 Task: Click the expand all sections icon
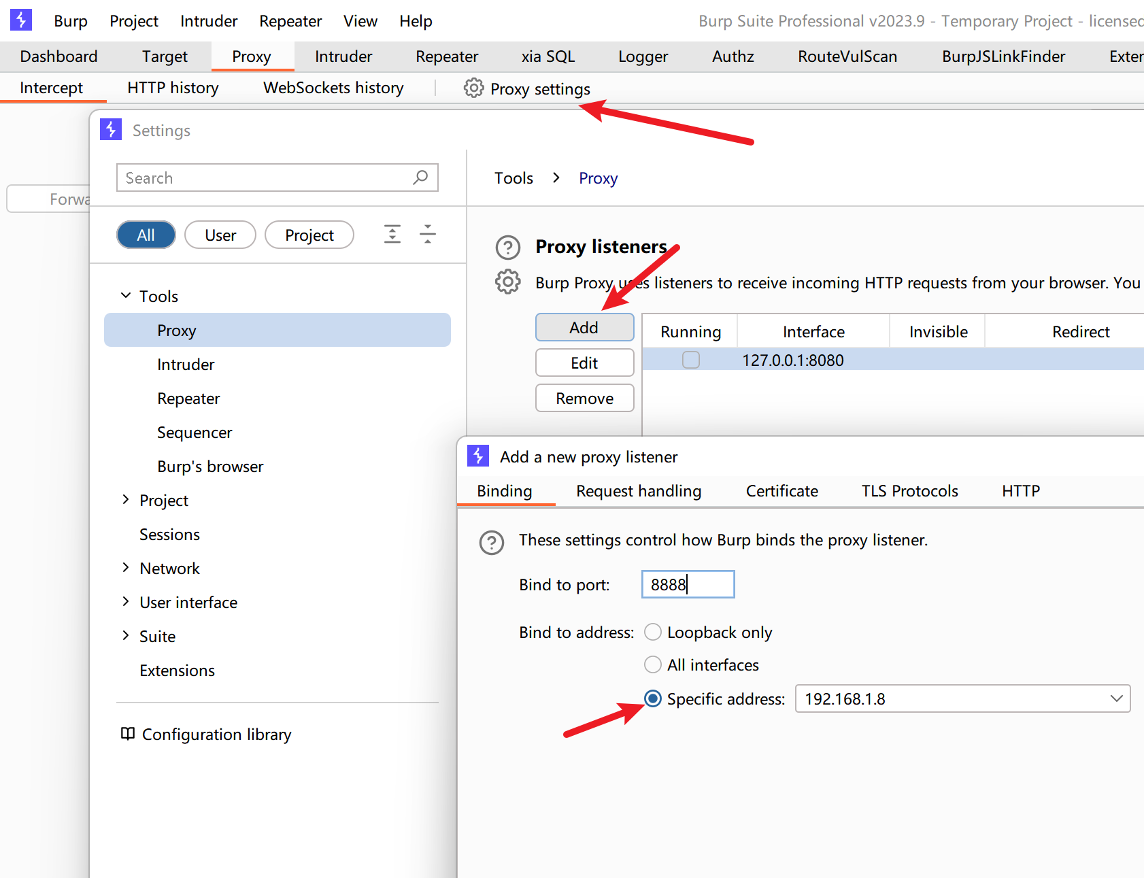tap(392, 234)
